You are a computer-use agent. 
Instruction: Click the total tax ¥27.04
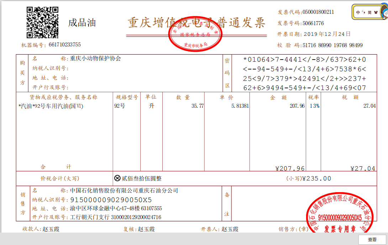point(363,168)
